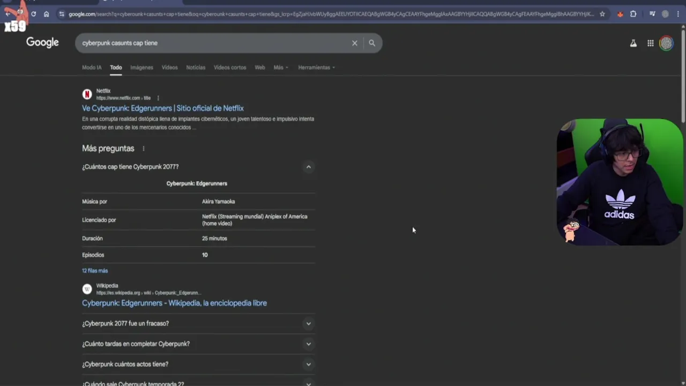This screenshot has height=386, width=686.
Task: Click the Netflix site URL text
Action: [123, 98]
